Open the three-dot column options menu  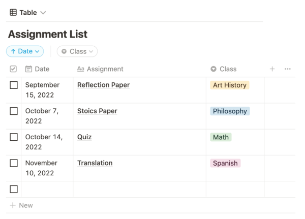[x=288, y=69]
